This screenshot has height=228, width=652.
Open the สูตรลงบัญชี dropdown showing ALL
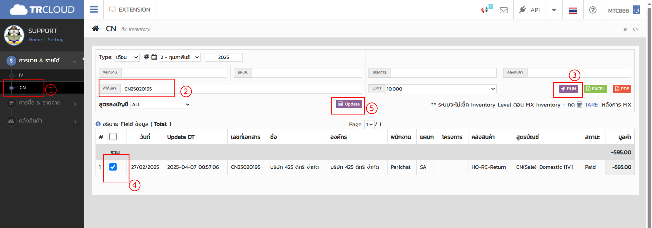pos(160,104)
